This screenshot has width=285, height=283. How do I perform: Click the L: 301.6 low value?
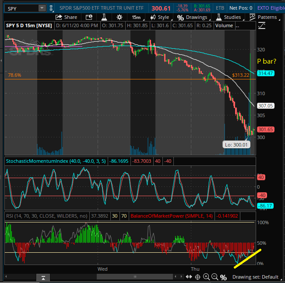160,26
